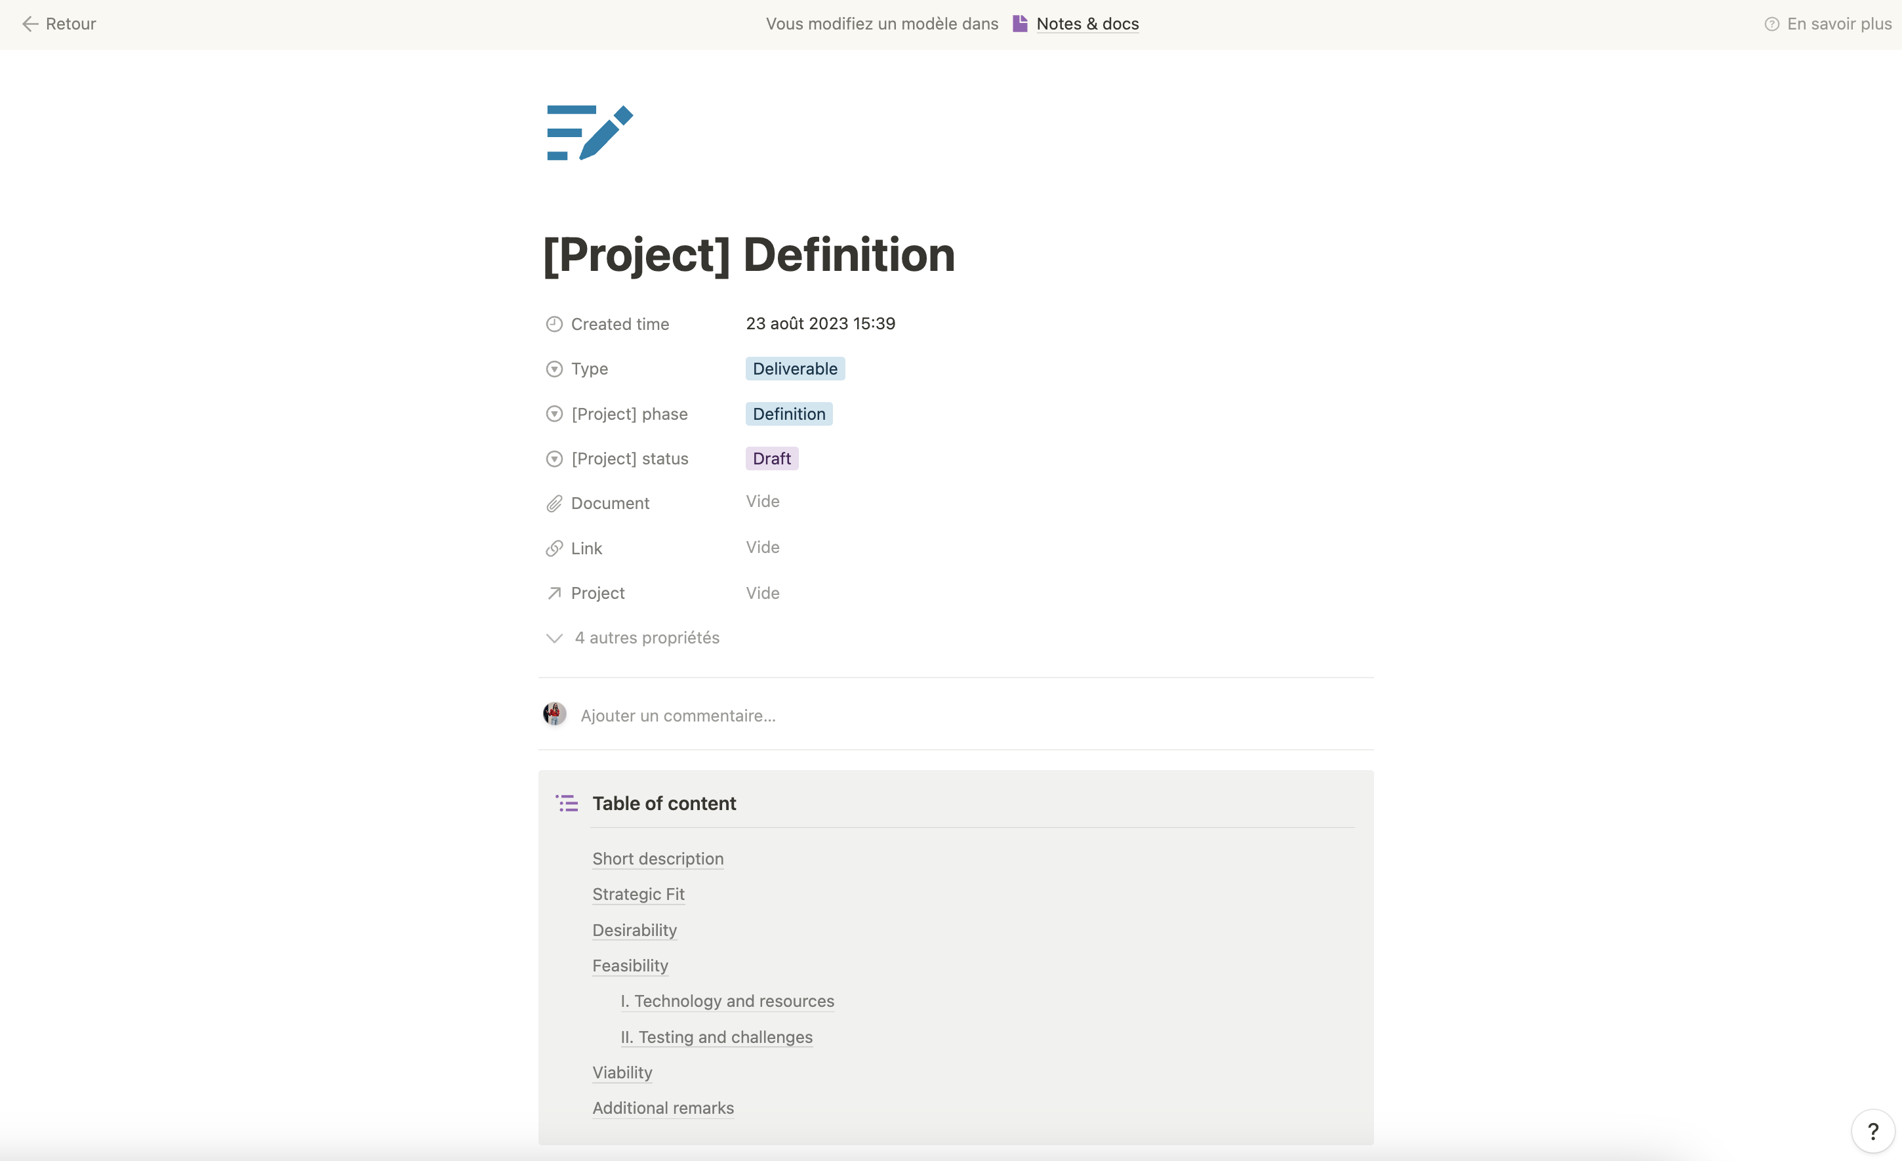Open the phase select showing Definition

point(788,415)
